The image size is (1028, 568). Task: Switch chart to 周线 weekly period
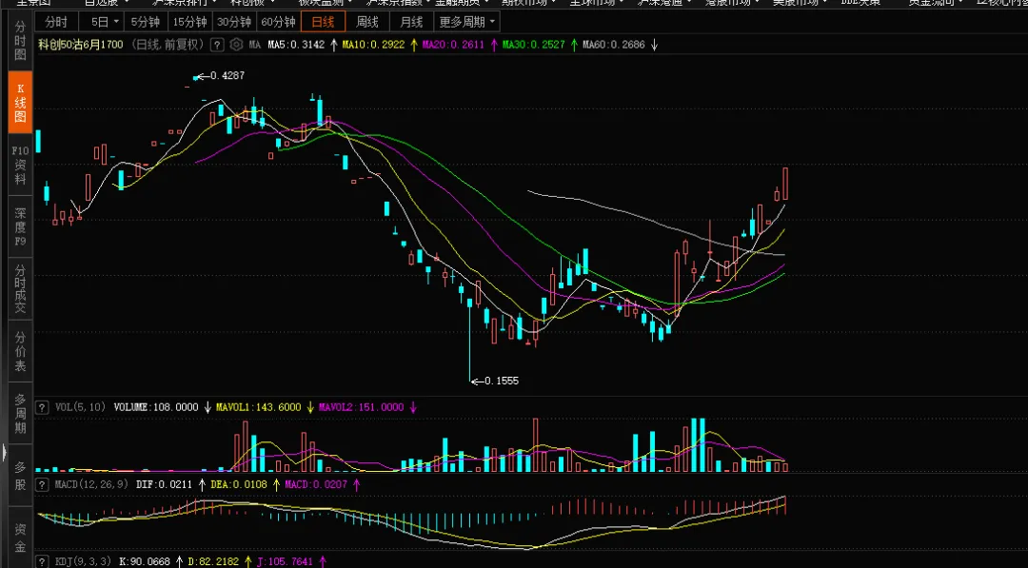[367, 22]
